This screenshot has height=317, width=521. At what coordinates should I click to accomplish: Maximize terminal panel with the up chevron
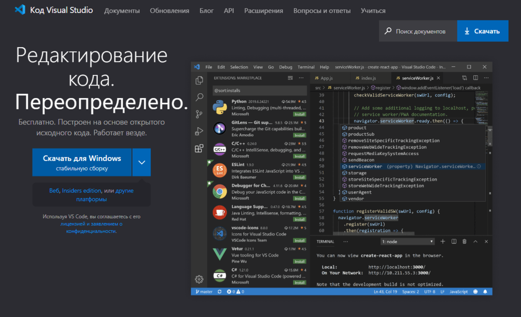tap(475, 241)
